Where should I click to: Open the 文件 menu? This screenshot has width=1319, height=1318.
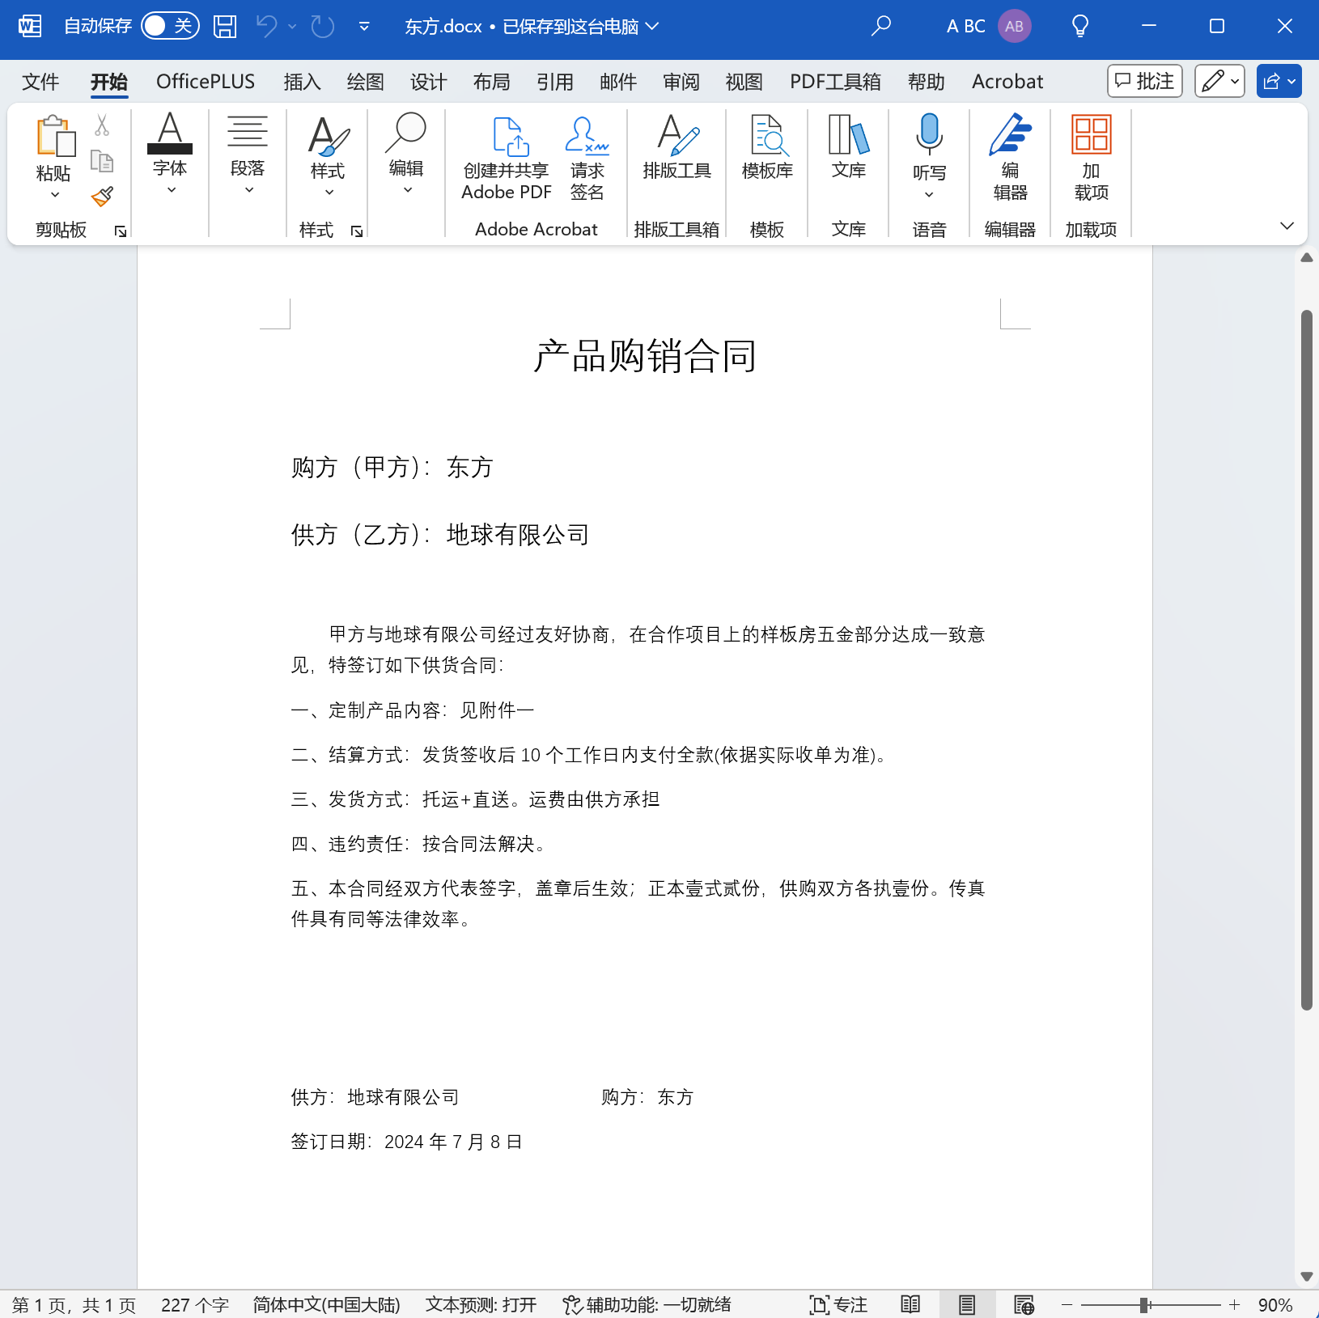[x=40, y=81]
